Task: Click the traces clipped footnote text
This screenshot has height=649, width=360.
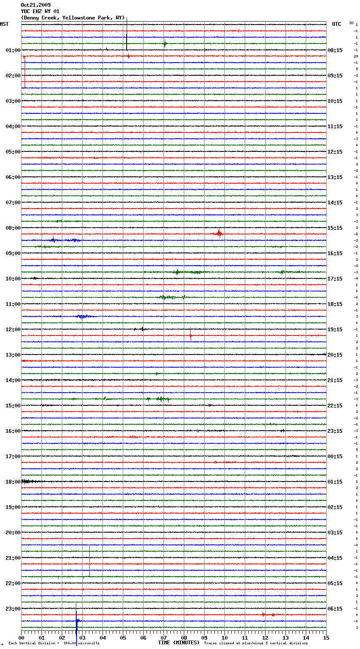Action: [x=256, y=643]
